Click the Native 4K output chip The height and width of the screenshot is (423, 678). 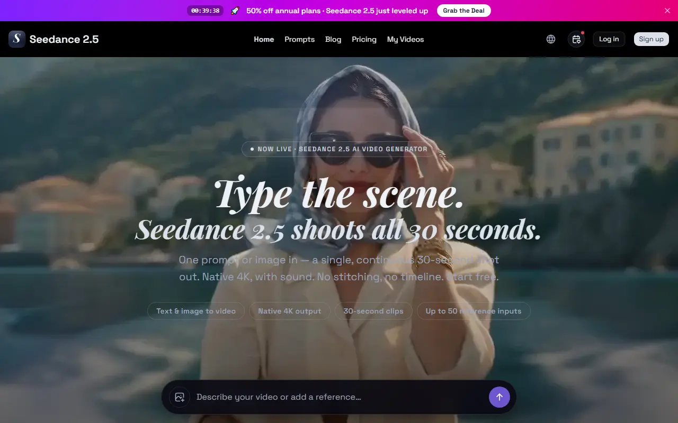pyautogui.click(x=290, y=311)
